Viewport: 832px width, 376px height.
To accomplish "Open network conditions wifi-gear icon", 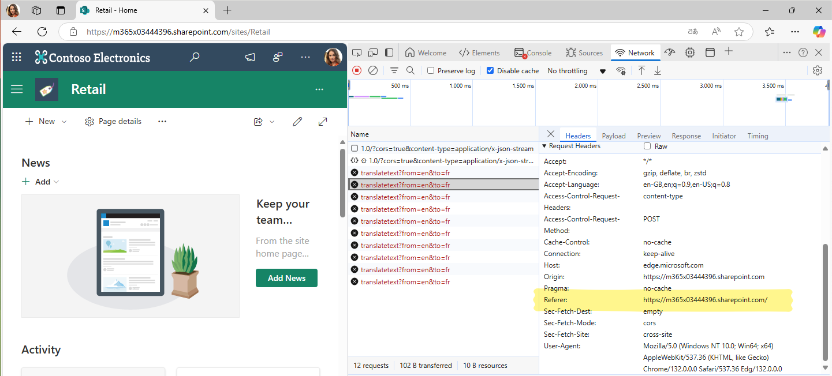I will pos(621,70).
